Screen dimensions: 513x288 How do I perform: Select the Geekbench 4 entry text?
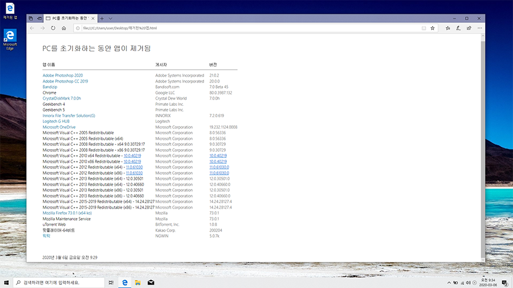click(x=54, y=104)
